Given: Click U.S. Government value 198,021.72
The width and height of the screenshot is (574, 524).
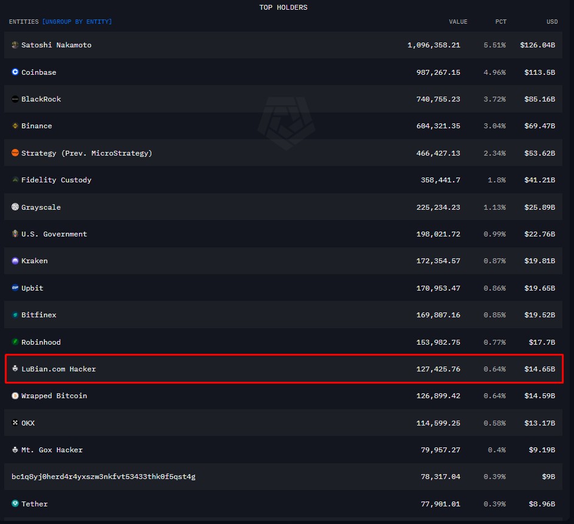Looking at the screenshot, I should point(438,234).
